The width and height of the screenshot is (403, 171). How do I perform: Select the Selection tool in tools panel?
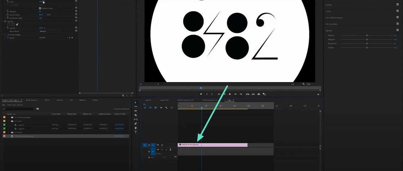point(135,102)
